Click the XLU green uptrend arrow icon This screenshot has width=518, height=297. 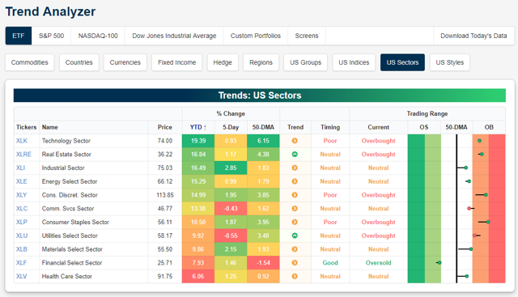[295, 235]
